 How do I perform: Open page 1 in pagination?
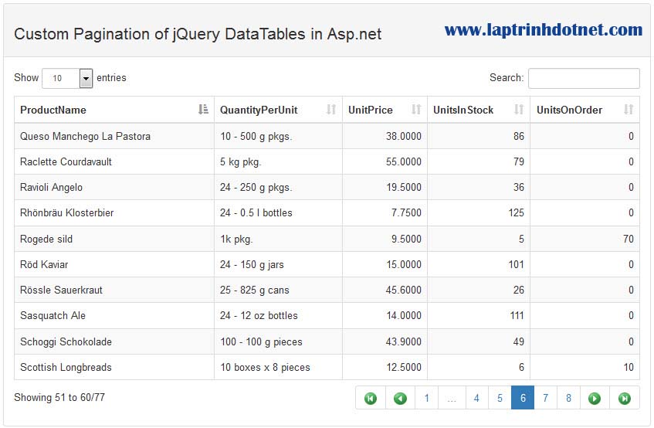[427, 399]
